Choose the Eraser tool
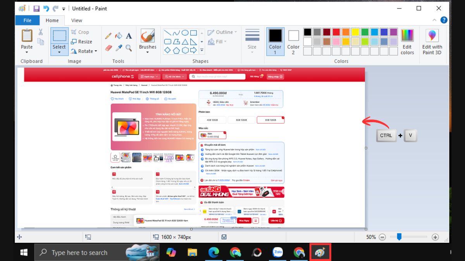465x261 pixels. pyautogui.click(x=108, y=48)
